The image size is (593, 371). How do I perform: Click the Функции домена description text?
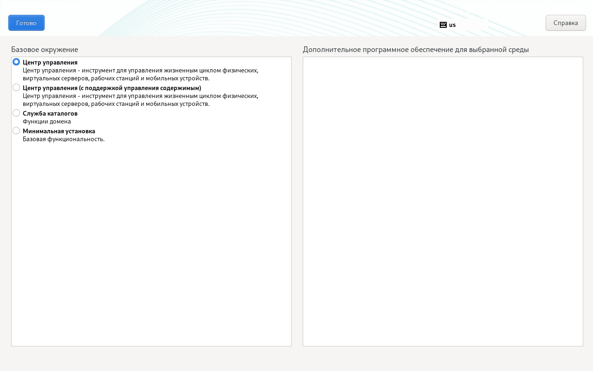click(47, 121)
